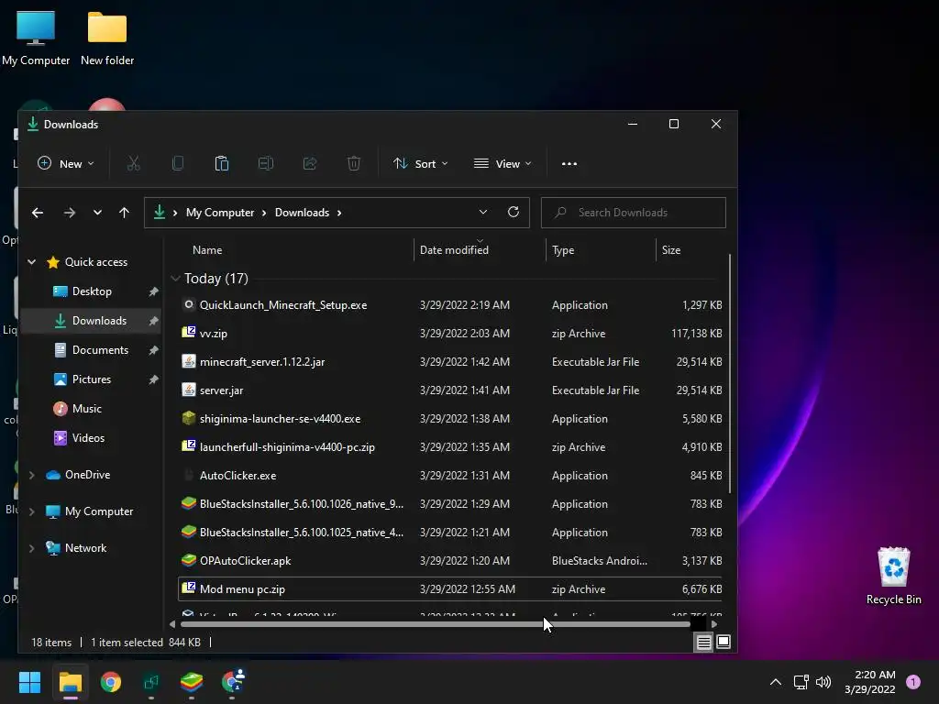Sort by the Name column header
The width and height of the screenshot is (939, 704).
click(207, 250)
